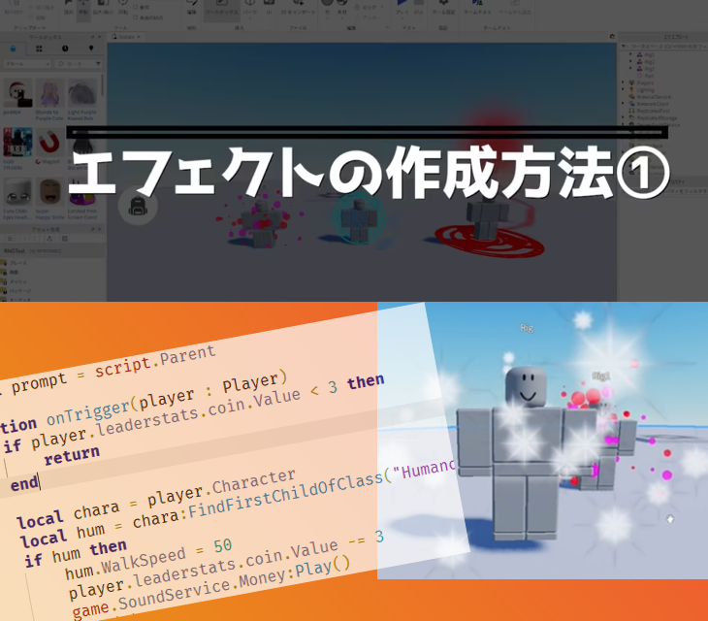This screenshot has height=621, width=708.
Task: Click the UI ribbon button
Action: [269, 8]
